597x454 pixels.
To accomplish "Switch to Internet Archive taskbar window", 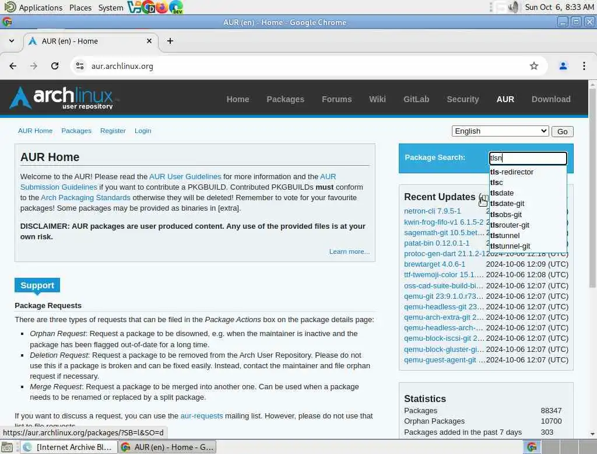I will pos(68,447).
